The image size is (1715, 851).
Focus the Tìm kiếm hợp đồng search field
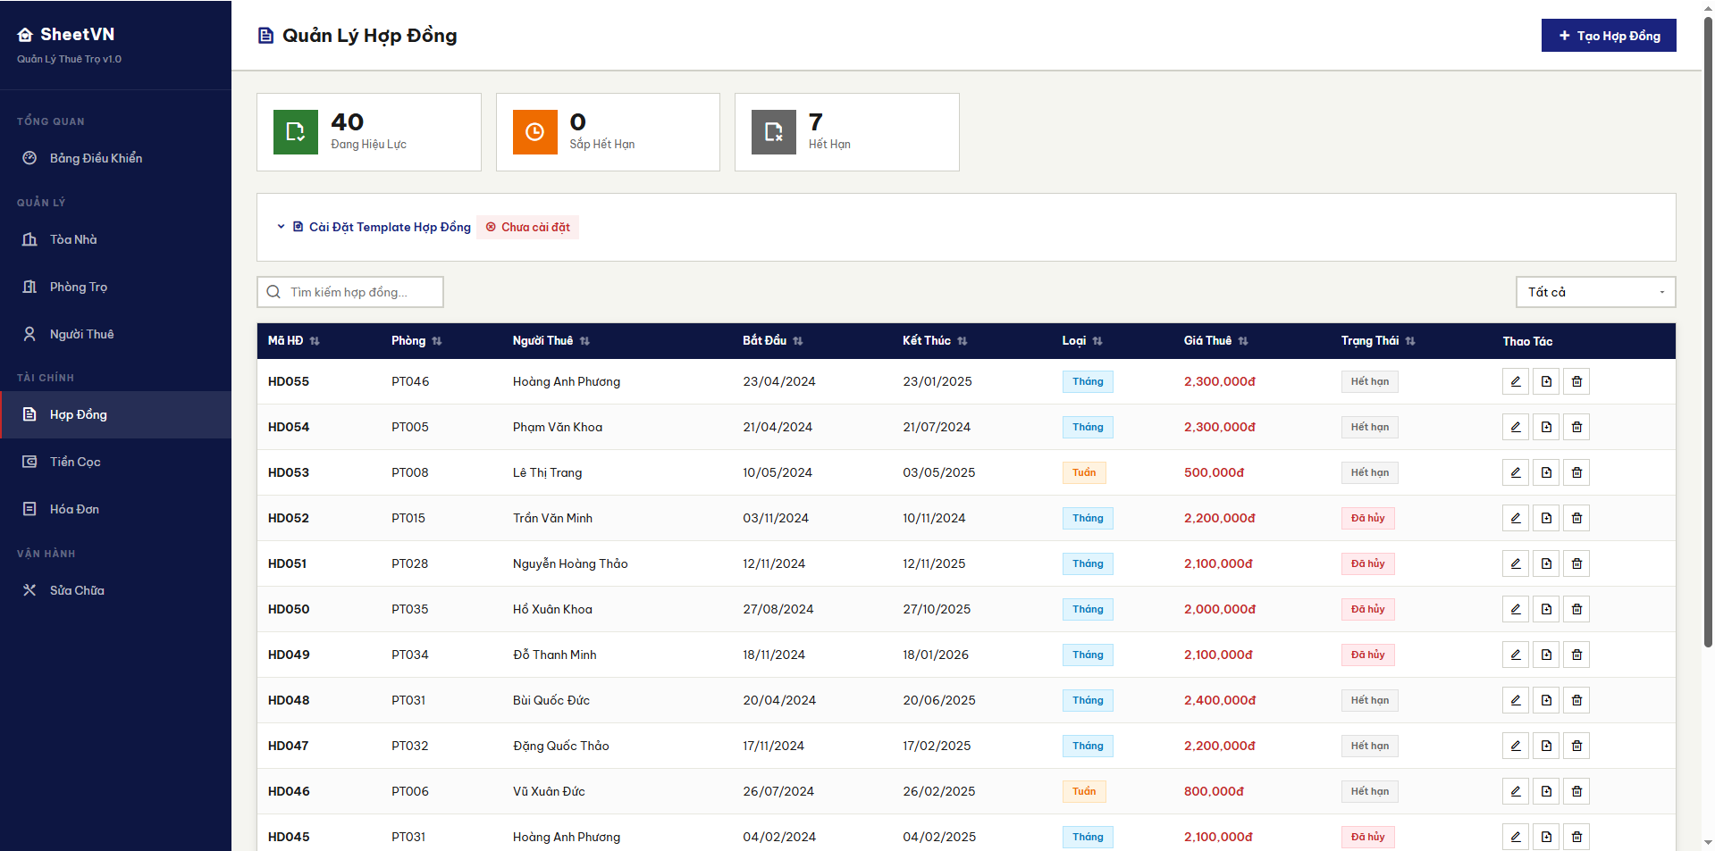point(350,292)
